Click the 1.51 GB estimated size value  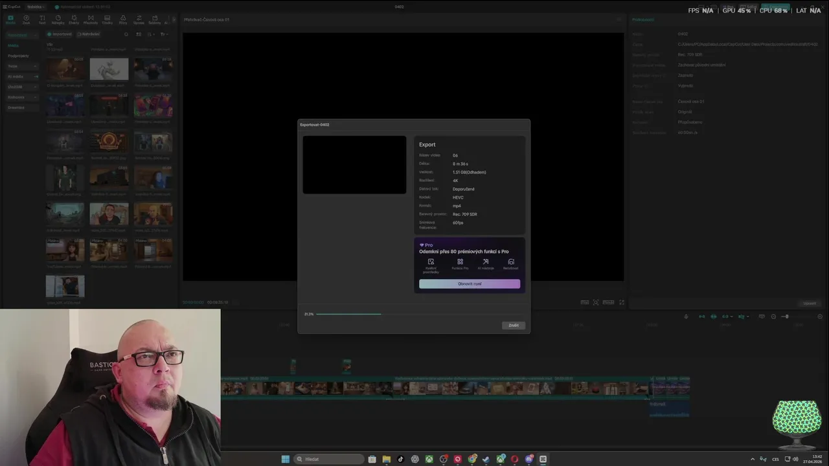click(470, 172)
